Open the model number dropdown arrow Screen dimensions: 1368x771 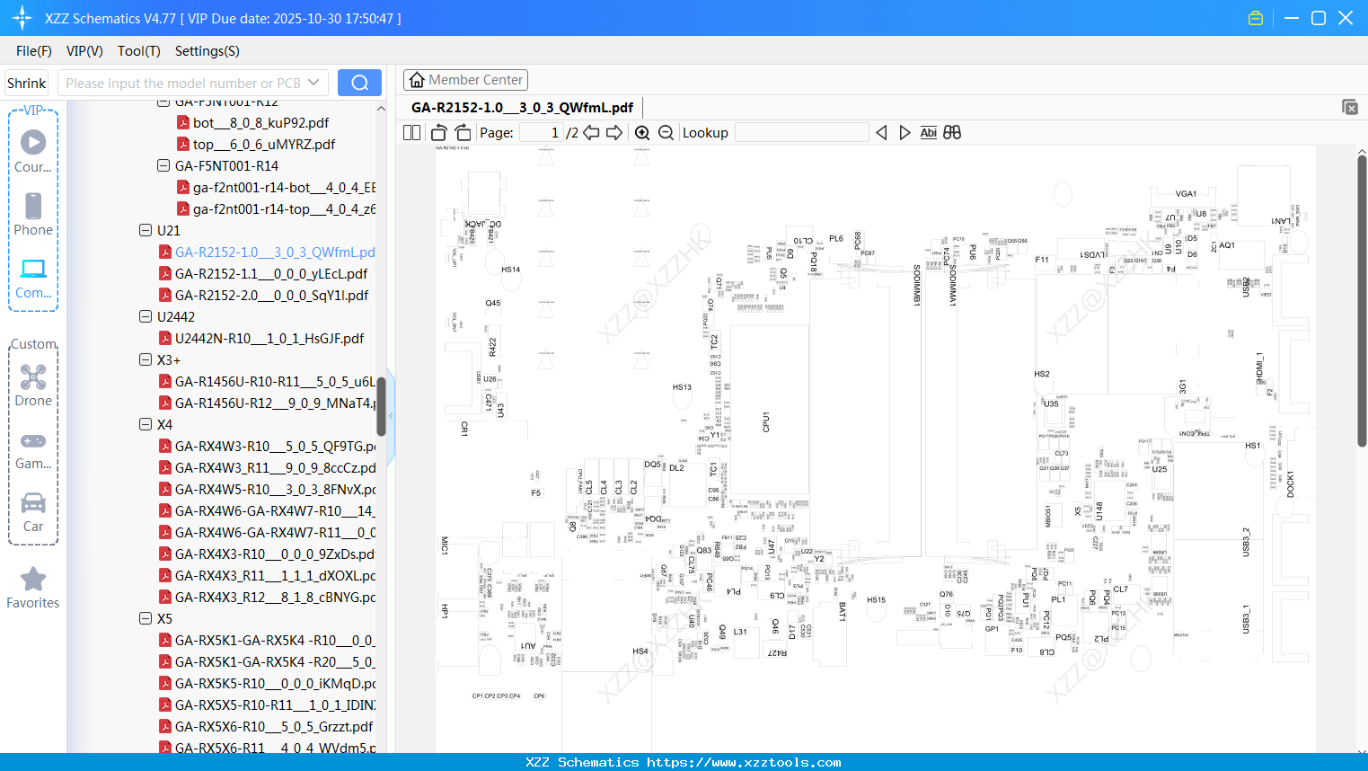click(313, 83)
